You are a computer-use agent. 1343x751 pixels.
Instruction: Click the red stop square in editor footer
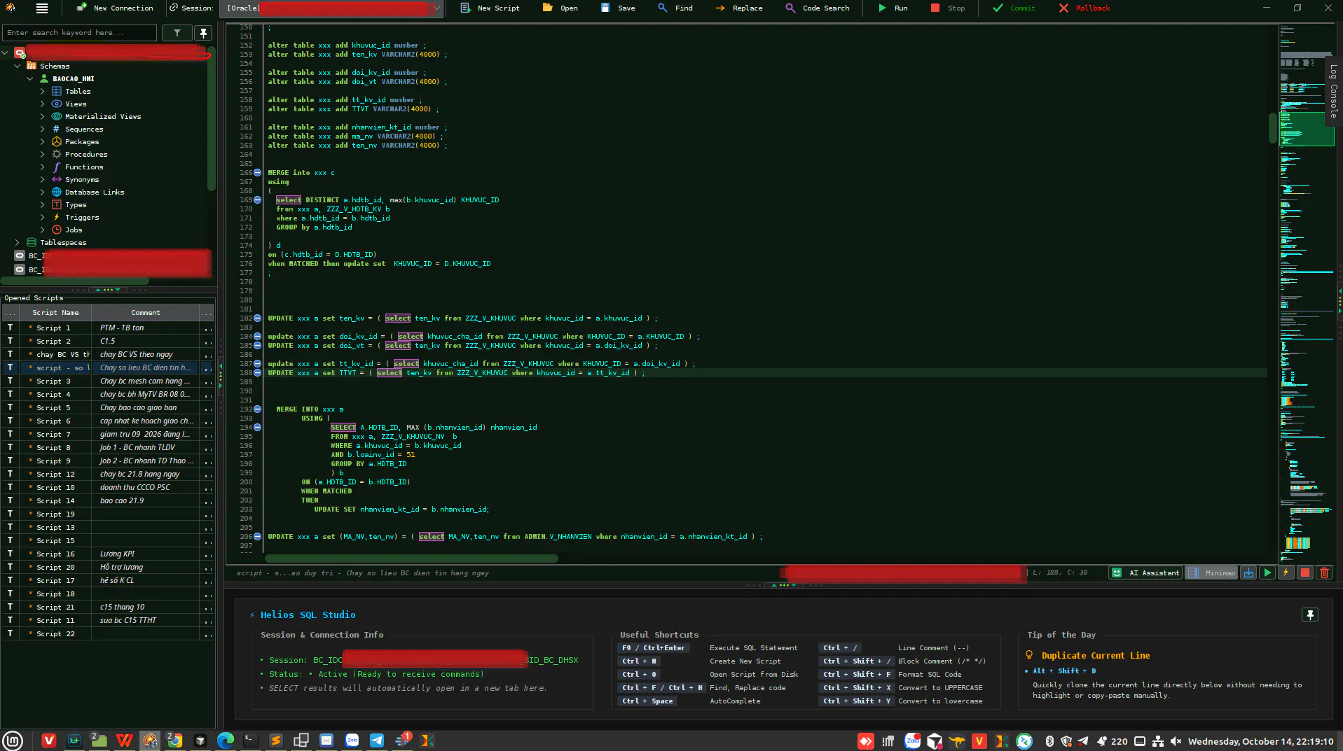click(1305, 573)
